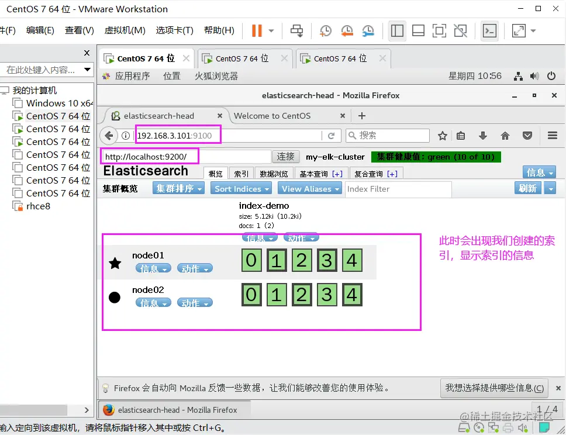Viewport: 566px width, 435px height.
Task: Open the dropdown arrow next to pause button
Action: (271, 30)
